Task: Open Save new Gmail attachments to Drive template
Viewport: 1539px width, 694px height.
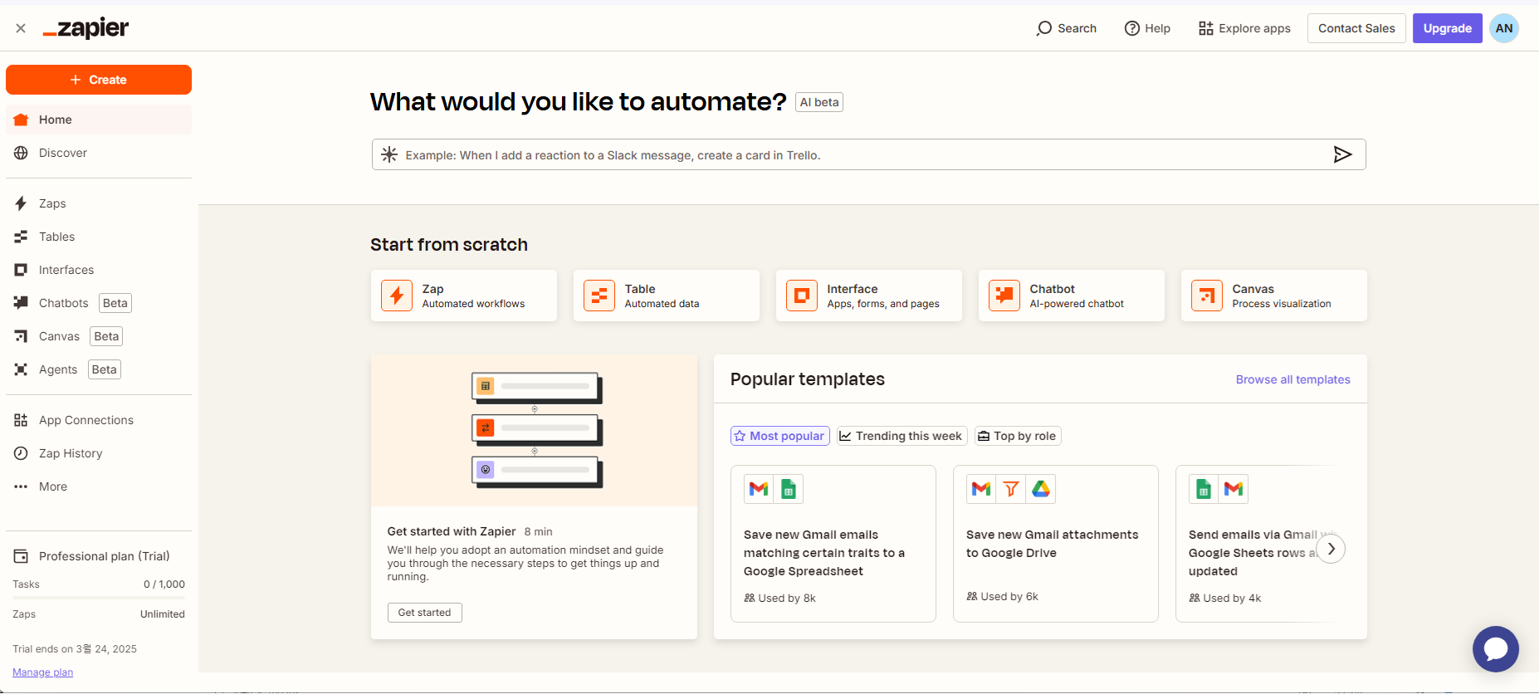Action: coord(1056,544)
